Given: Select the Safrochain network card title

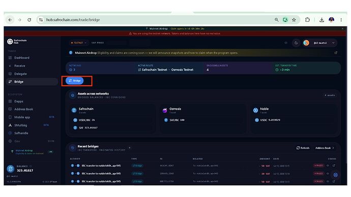Looking at the screenshot, I should coord(86,109).
